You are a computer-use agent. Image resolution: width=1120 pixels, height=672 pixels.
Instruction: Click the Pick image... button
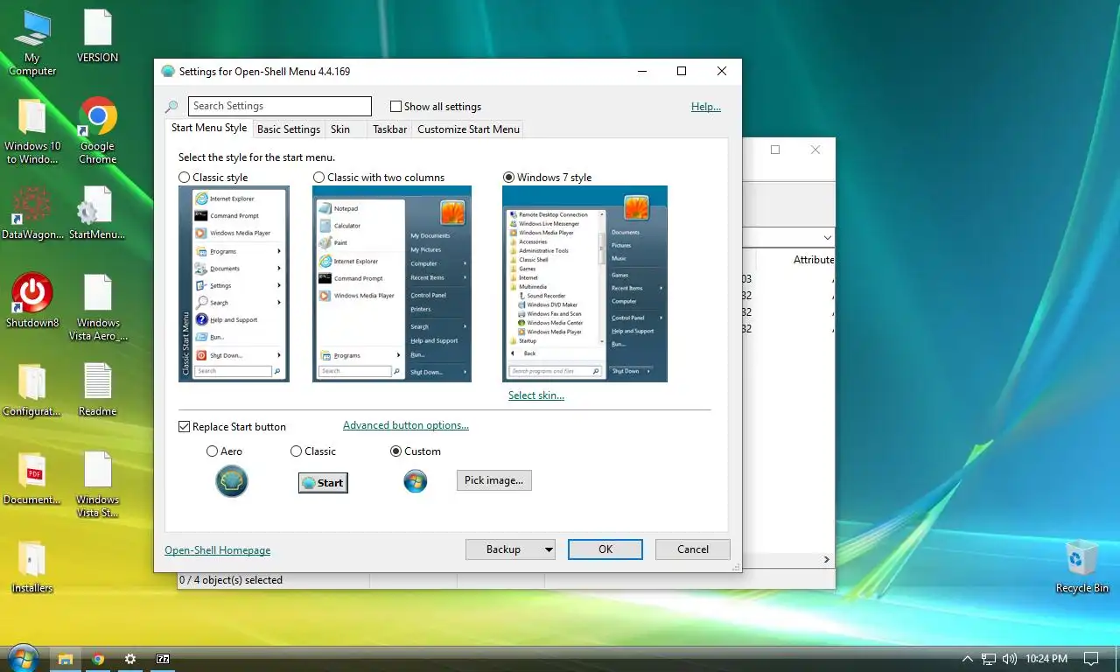(x=494, y=480)
